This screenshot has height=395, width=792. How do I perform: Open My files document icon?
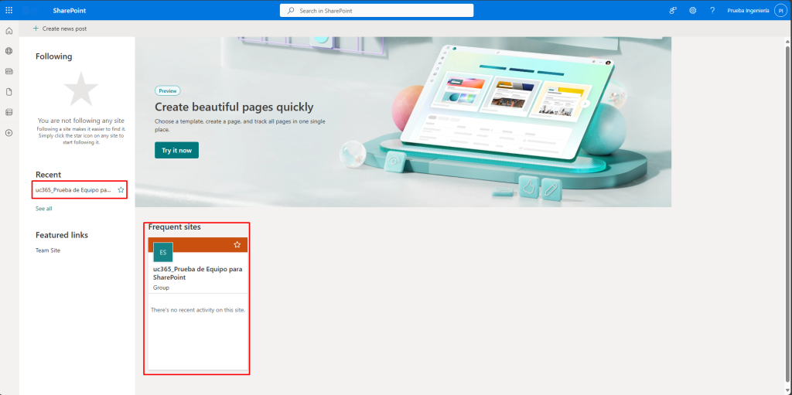click(9, 91)
